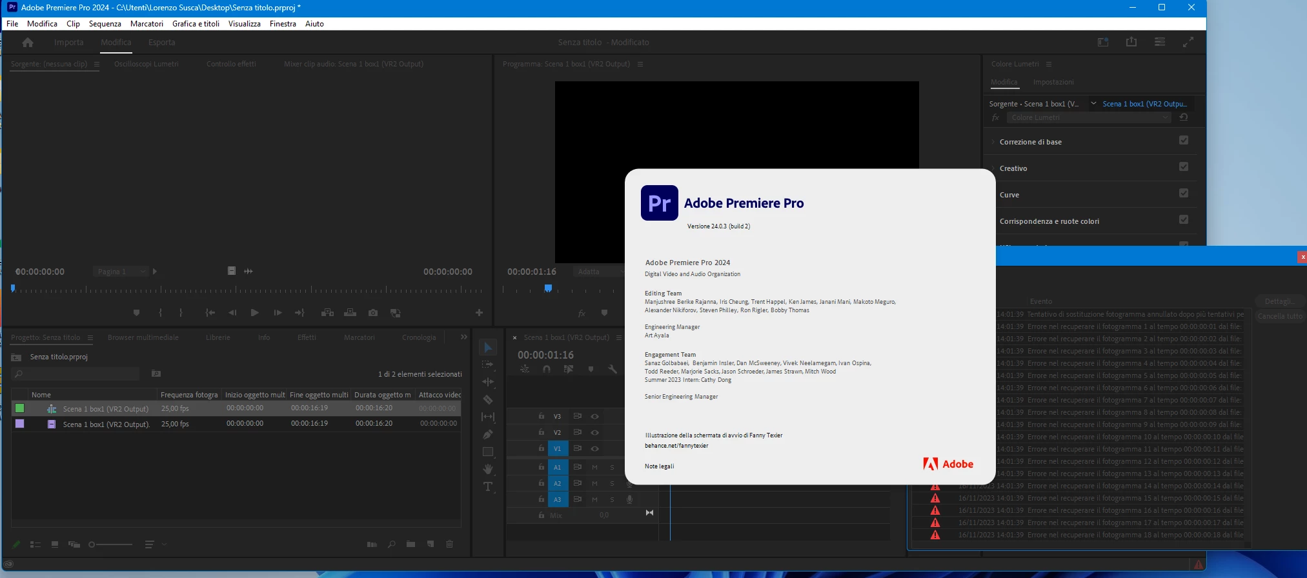
Task: Open the Project panel hamburger menu
Action: click(x=90, y=337)
